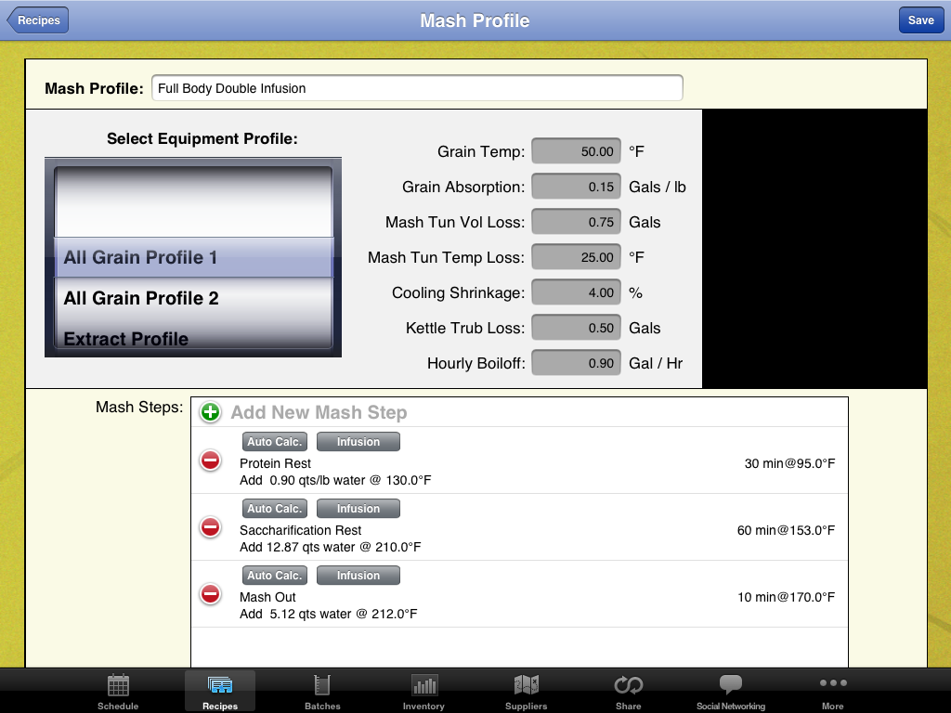This screenshot has width=951, height=713.
Task: Edit the Grain Absorption value
Action: [x=576, y=187]
